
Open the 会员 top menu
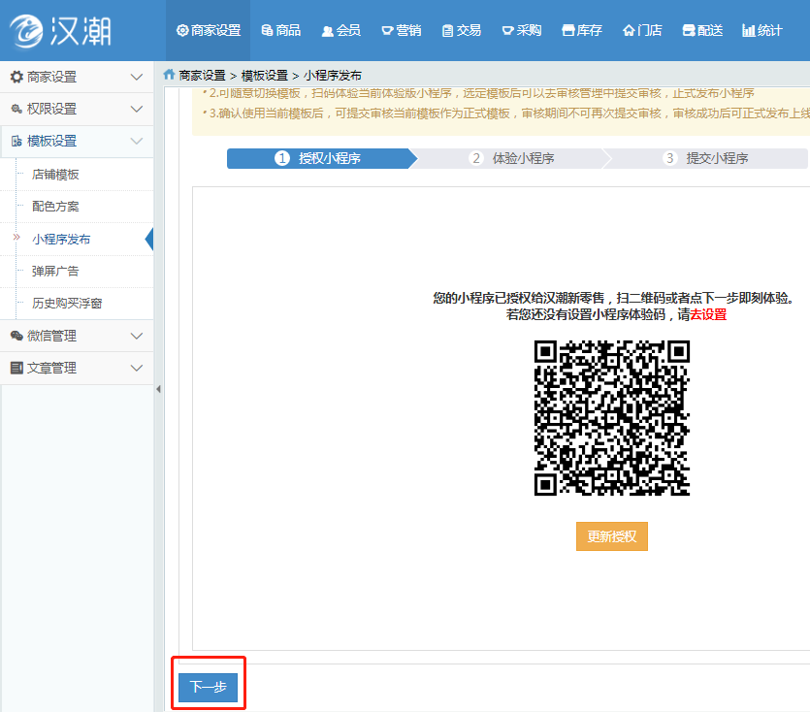click(x=340, y=30)
